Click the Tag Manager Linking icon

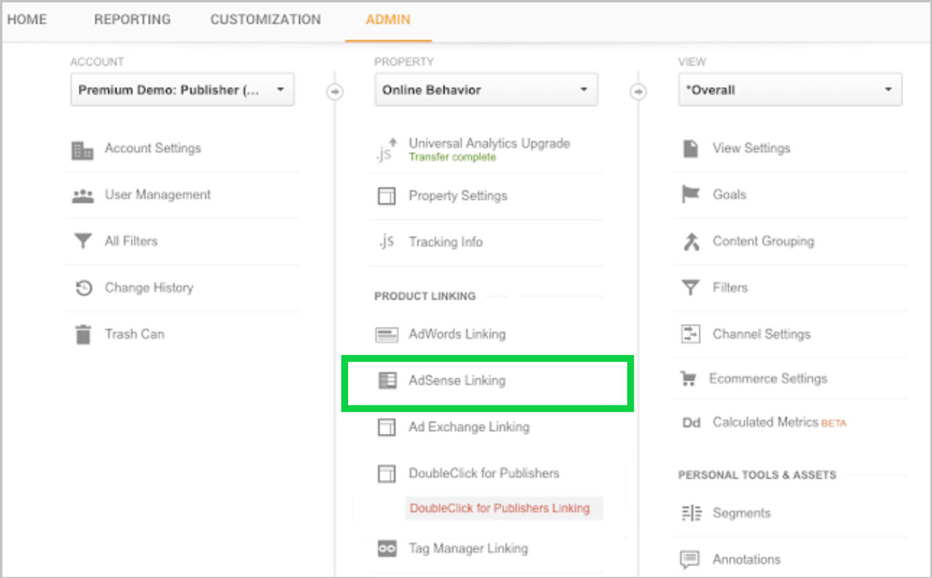point(386,548)
